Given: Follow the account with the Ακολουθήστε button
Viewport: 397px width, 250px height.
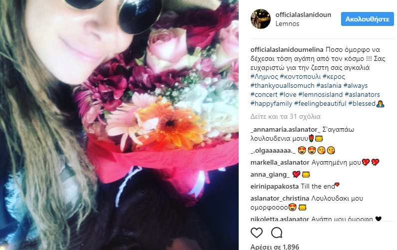Looking at the screenshot, I should (368, 19).
